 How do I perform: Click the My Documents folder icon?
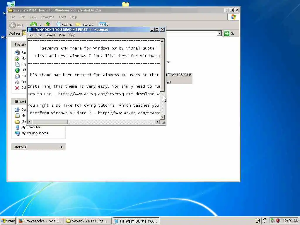[x=17, y=115]
